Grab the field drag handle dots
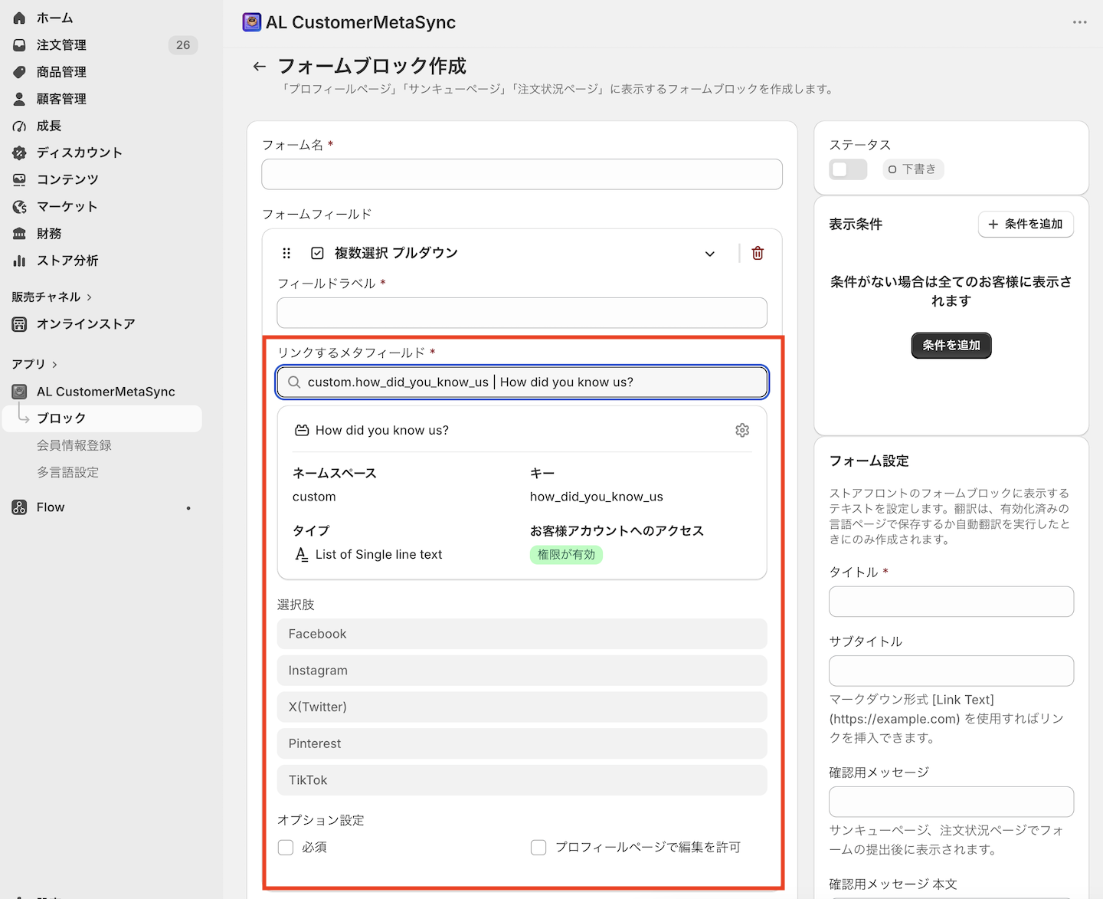The height and width of the screenshot is (899, 1103). coord(286,253)
